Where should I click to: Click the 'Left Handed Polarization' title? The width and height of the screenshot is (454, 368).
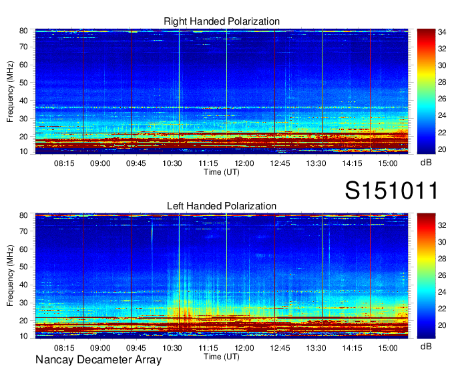coord(222,206)
